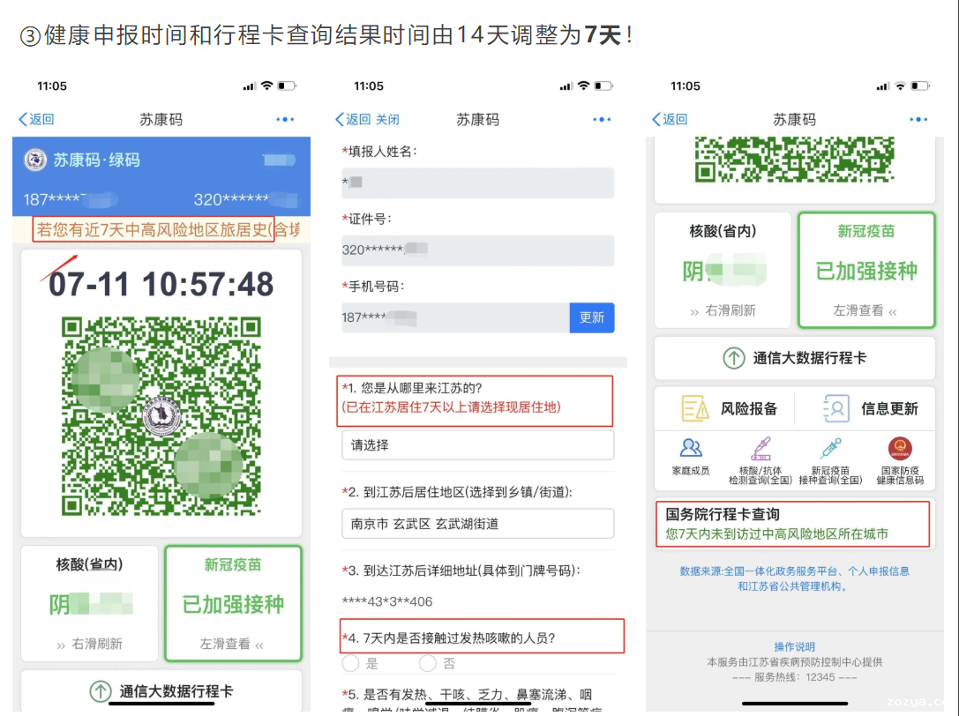Tap the more options dots in right screen
The image size is (959, 716).
[x=918, y=120]
